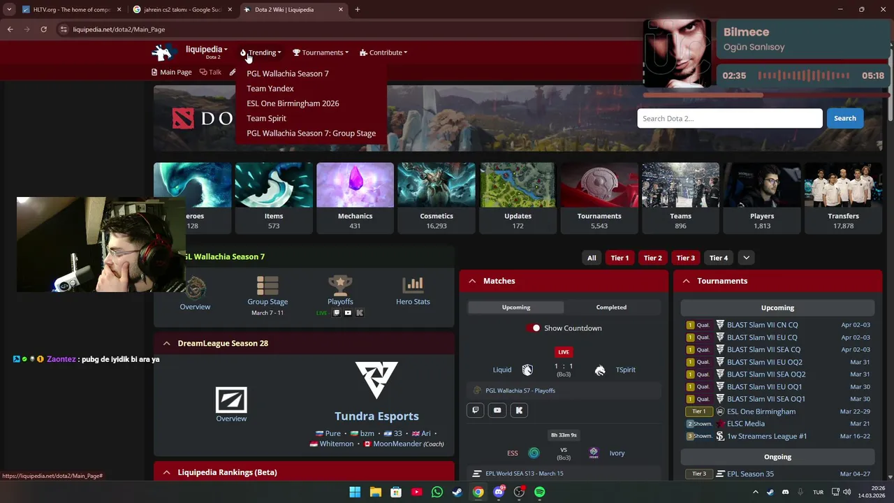The height and width of the screenshot is (503, 894).
Task: Open the Trending dropdown menu
Action: point(261,52)
